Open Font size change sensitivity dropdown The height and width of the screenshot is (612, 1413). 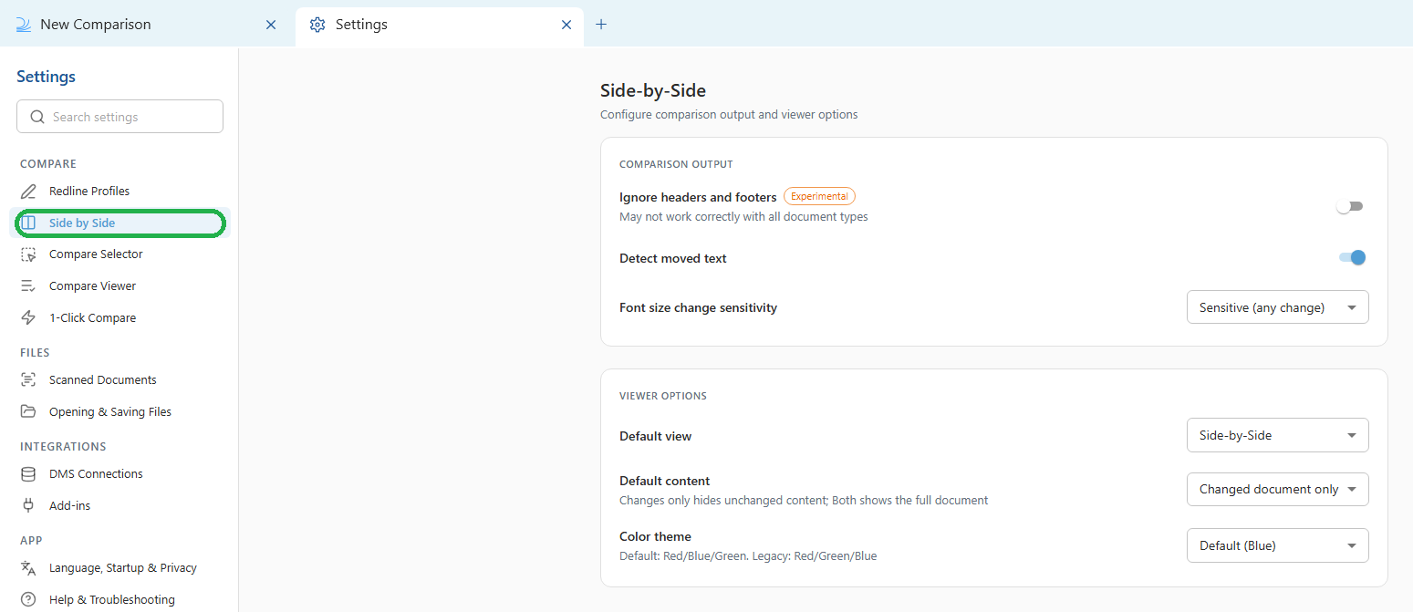tap(1277, 307)
